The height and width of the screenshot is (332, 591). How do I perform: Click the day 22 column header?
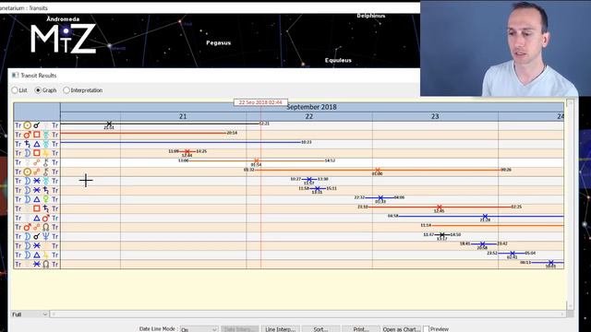point(309,117)
